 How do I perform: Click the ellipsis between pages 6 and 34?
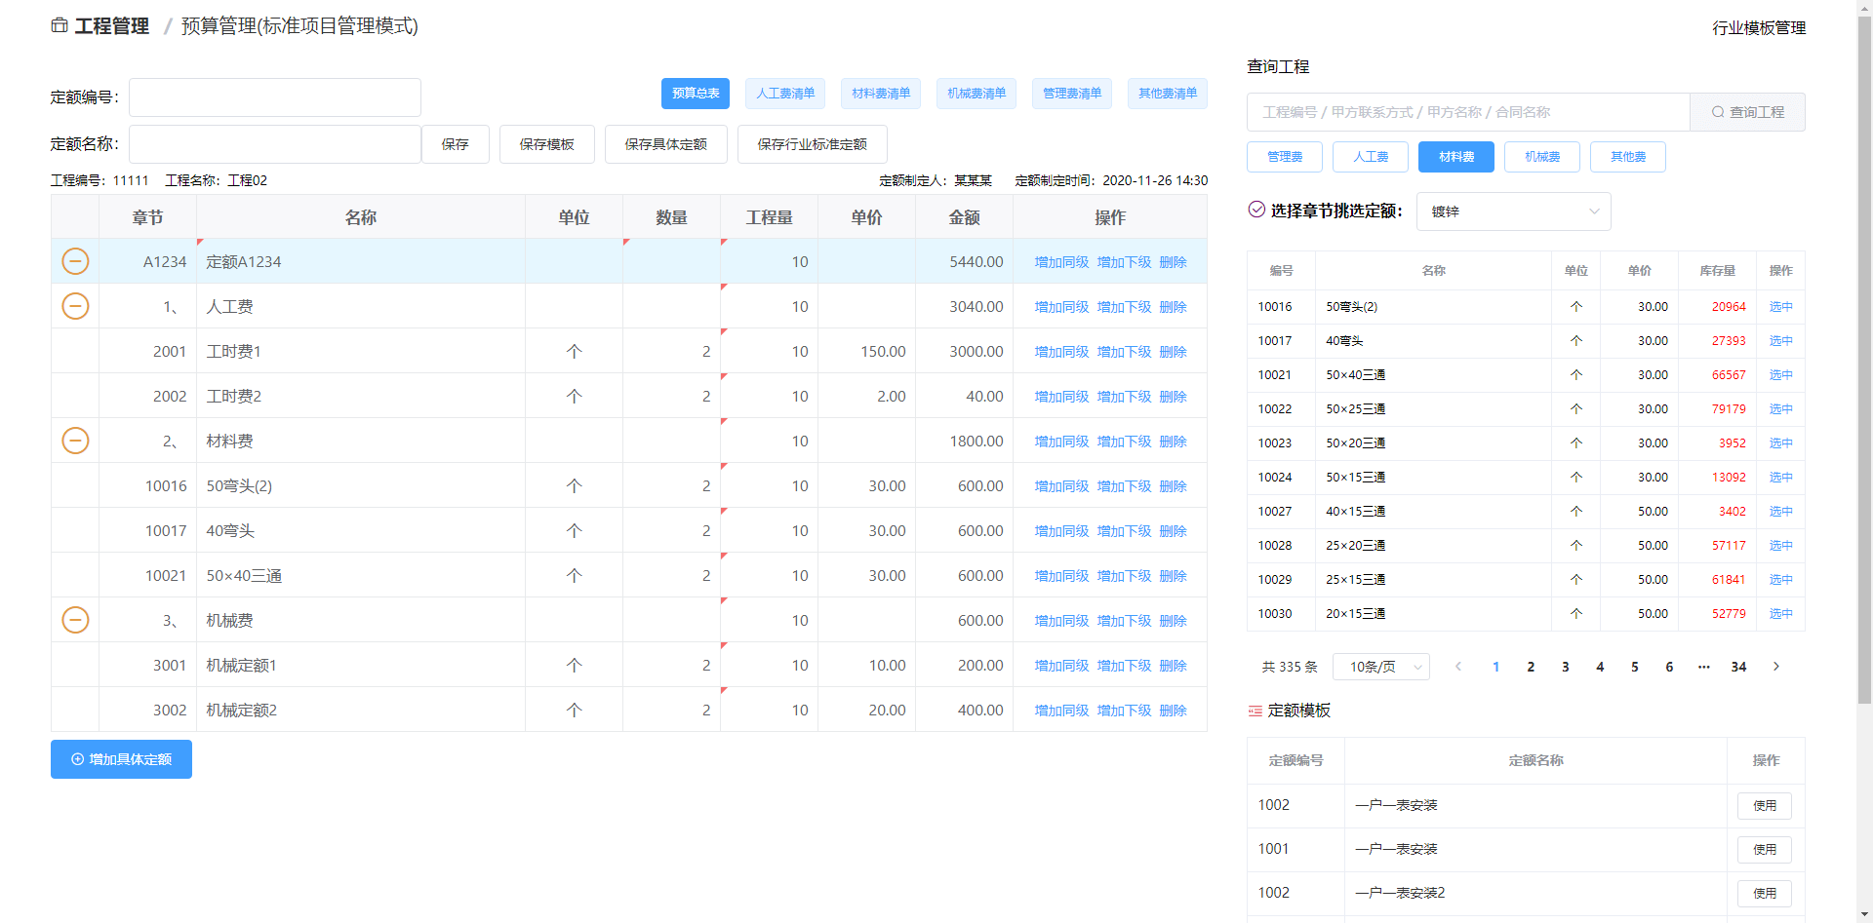pyautogui.click(x=1704, y=667)
